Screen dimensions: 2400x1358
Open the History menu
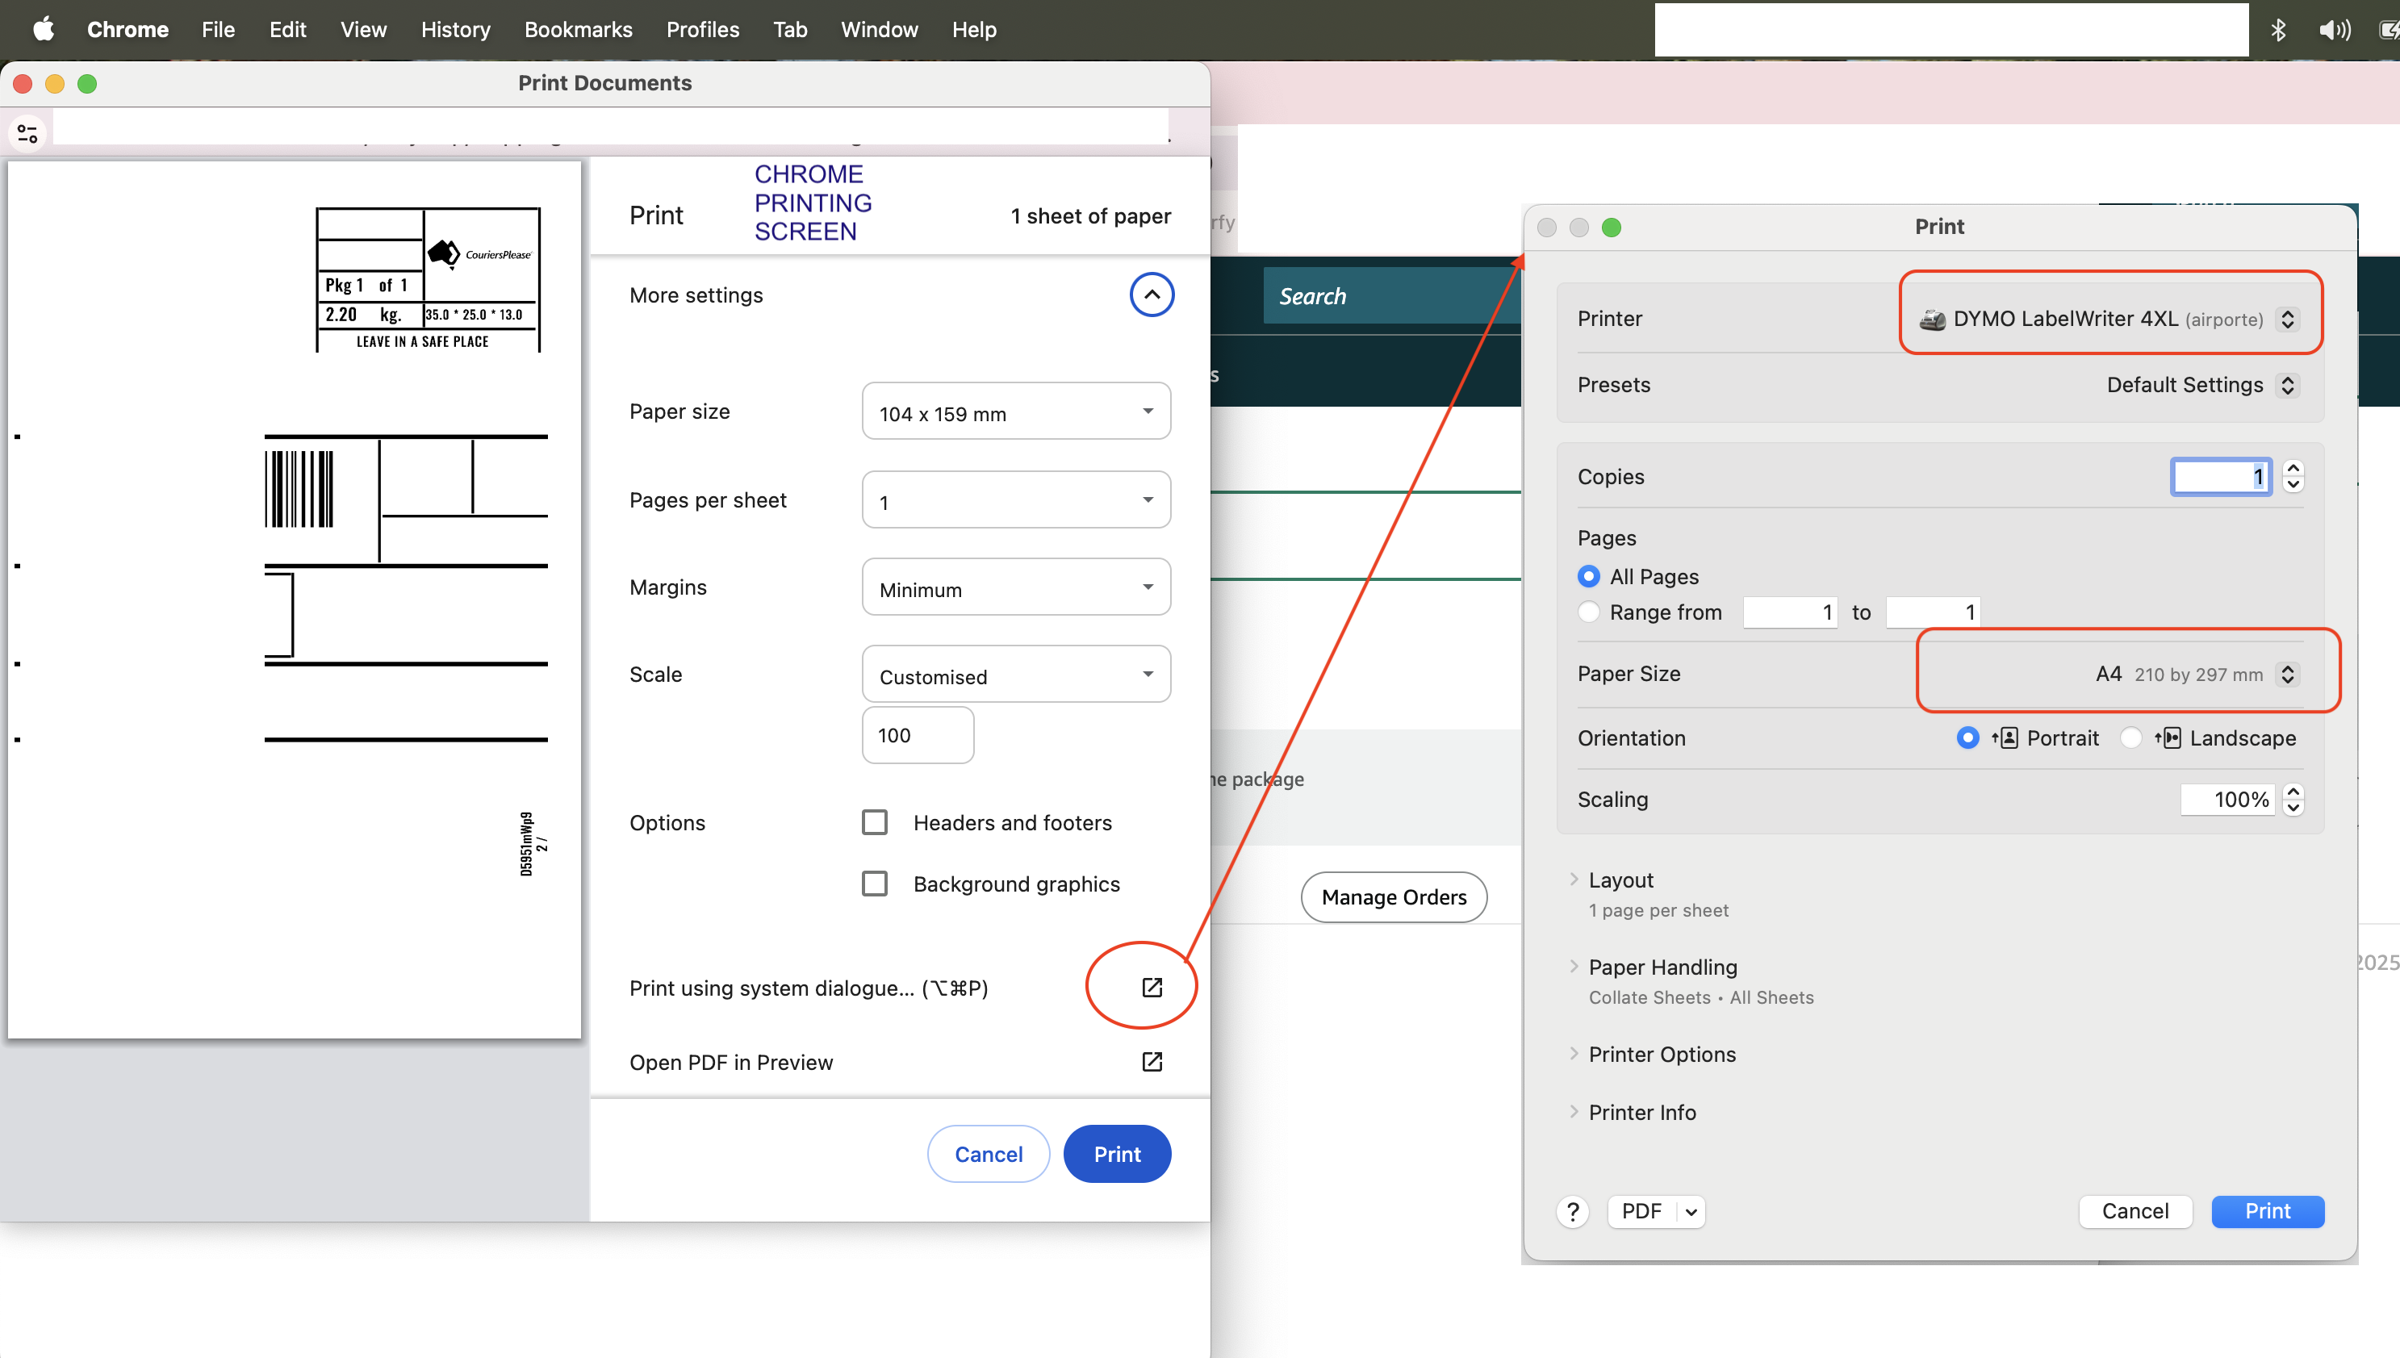pyautogui.click(x=454, y=30)
